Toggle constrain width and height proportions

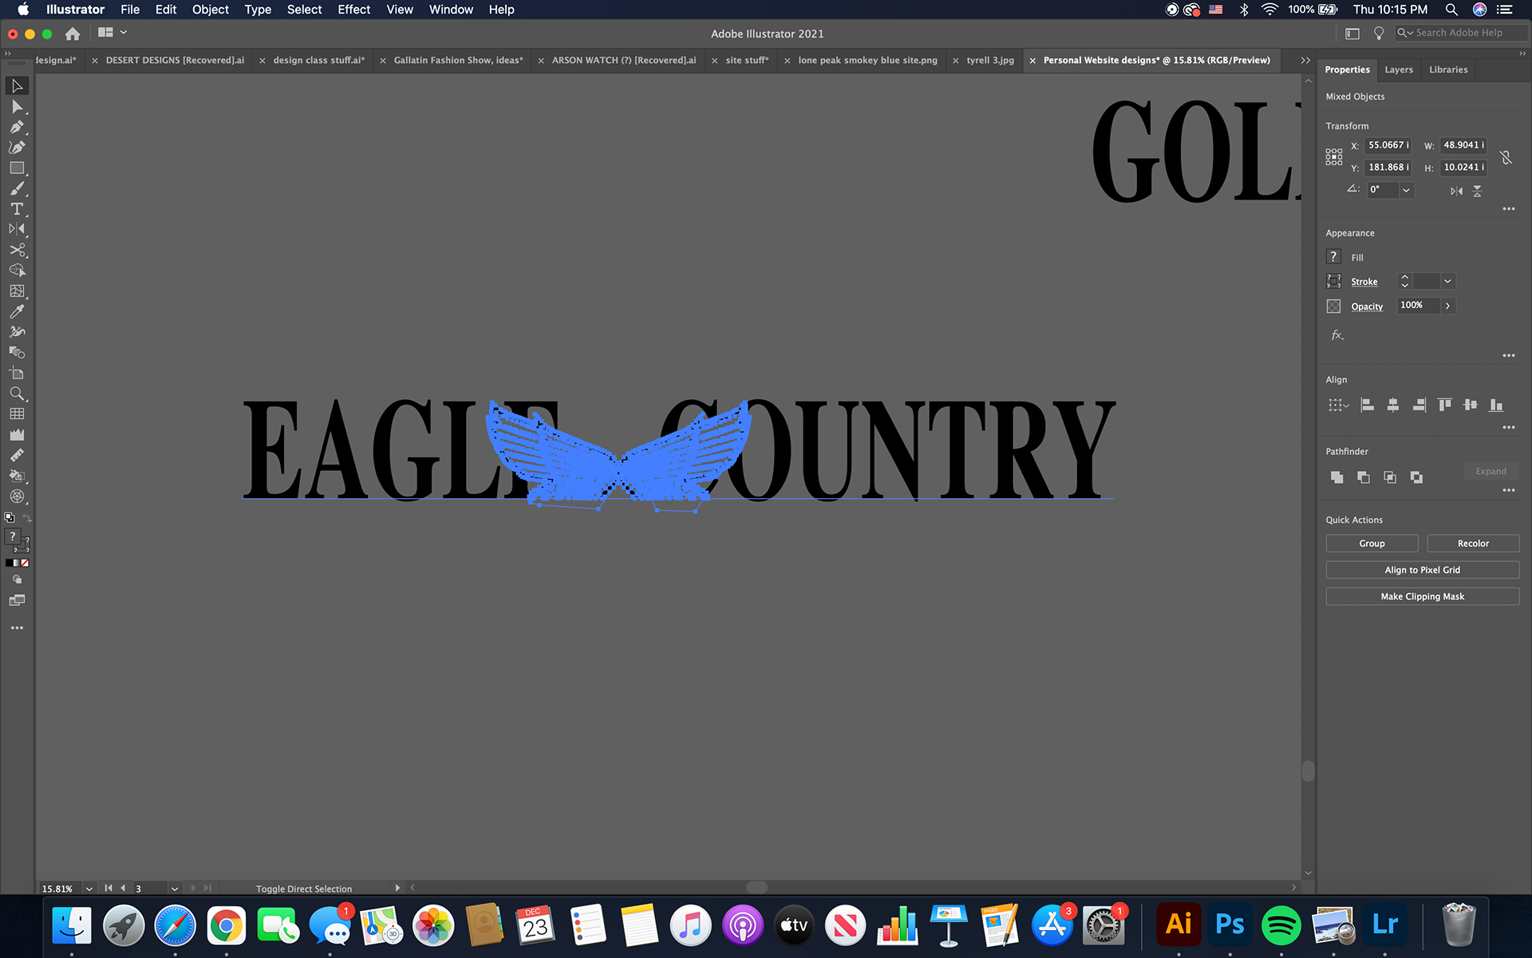(1506, 157)
